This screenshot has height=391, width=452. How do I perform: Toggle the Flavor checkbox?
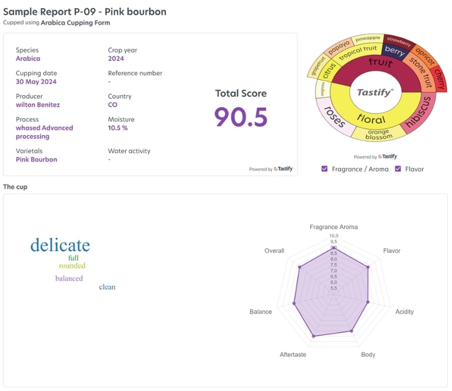(398, 169)
